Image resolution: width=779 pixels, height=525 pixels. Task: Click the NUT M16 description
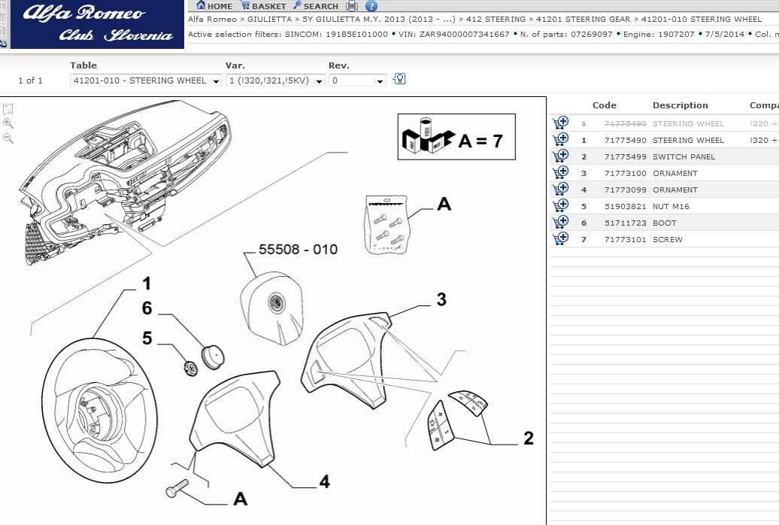[671, 206]
